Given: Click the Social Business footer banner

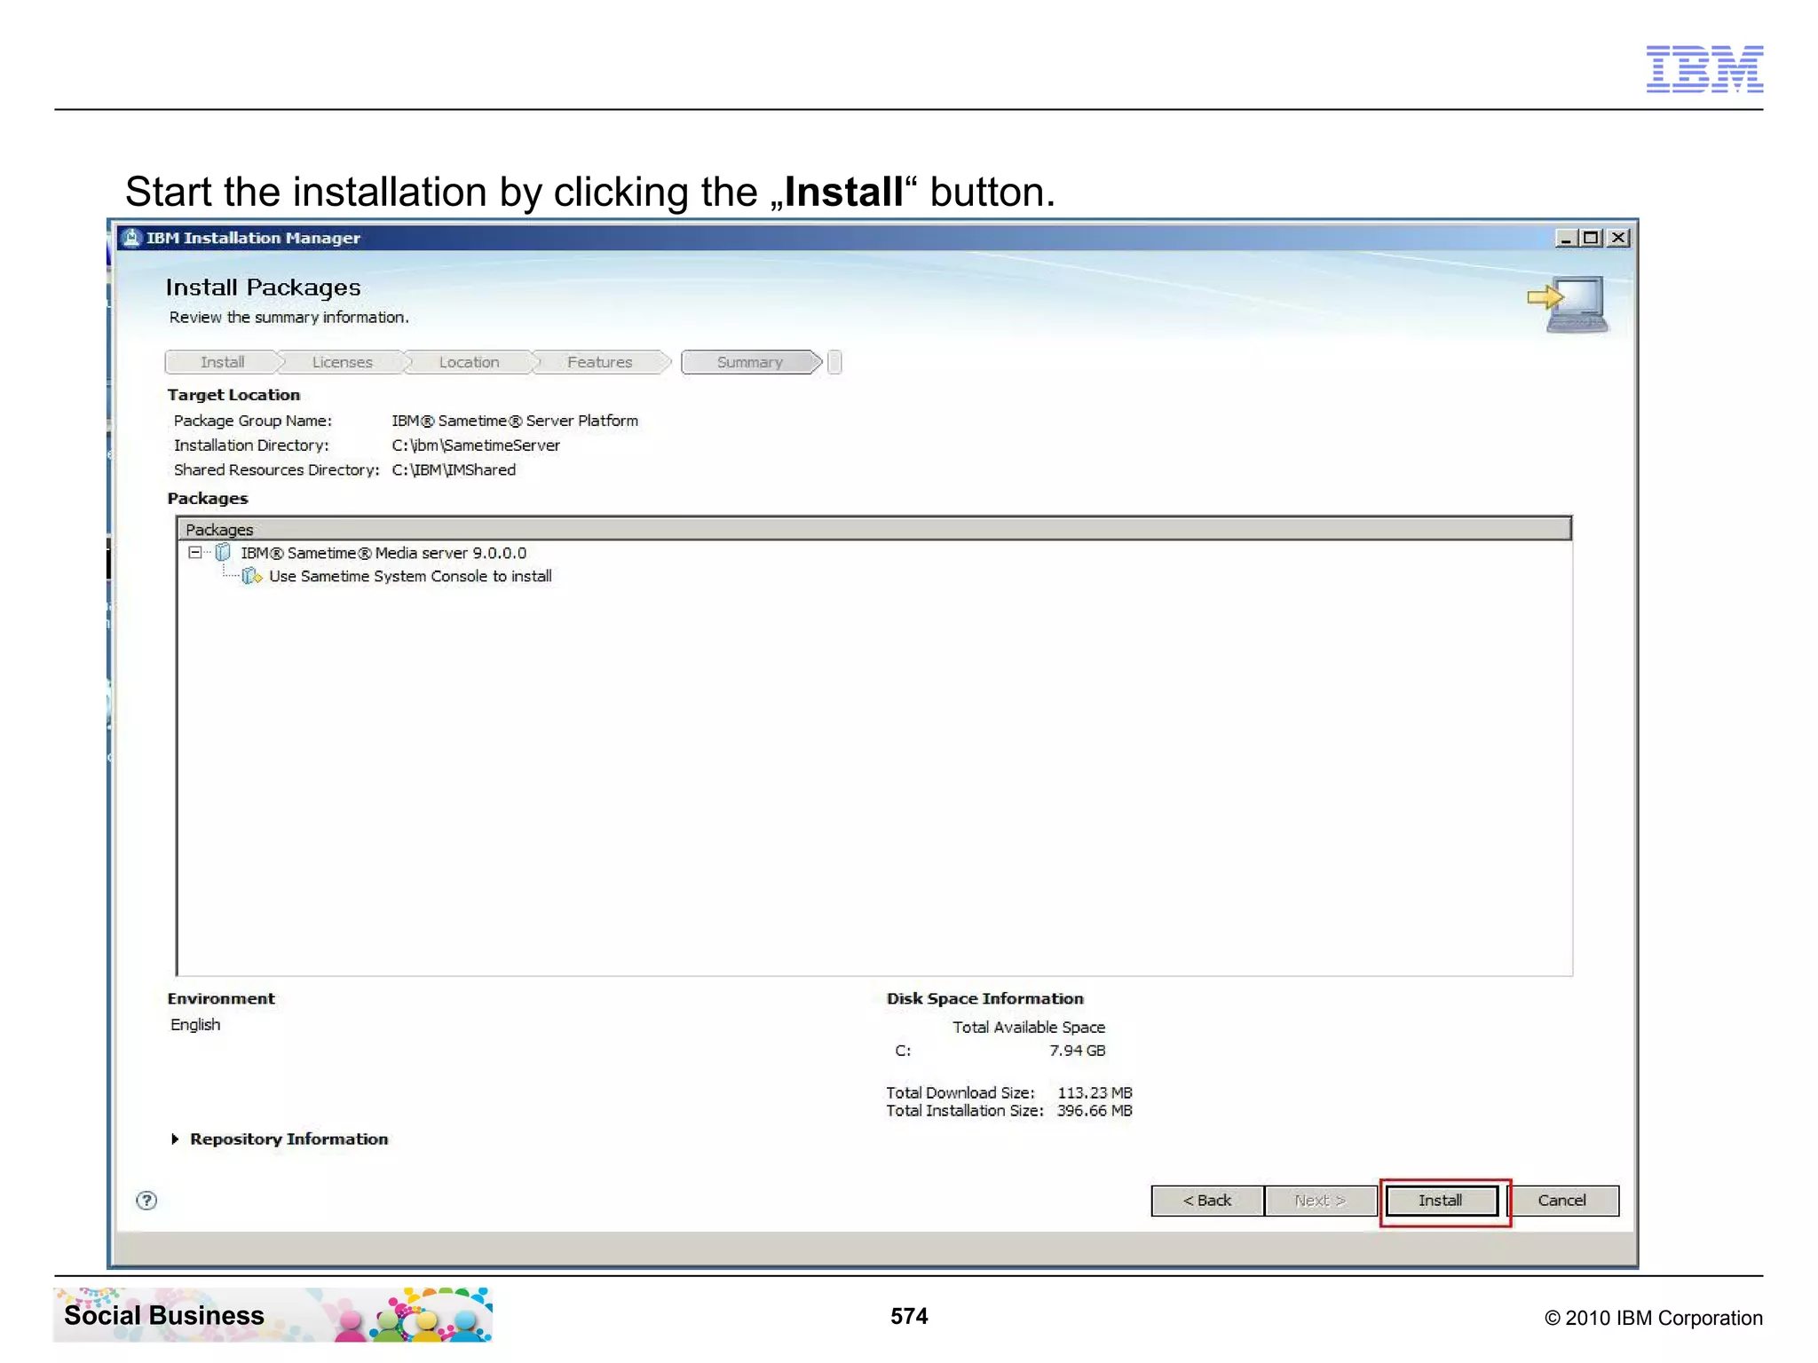Looking at the screenshot, I should click(x=273, y=1314).
